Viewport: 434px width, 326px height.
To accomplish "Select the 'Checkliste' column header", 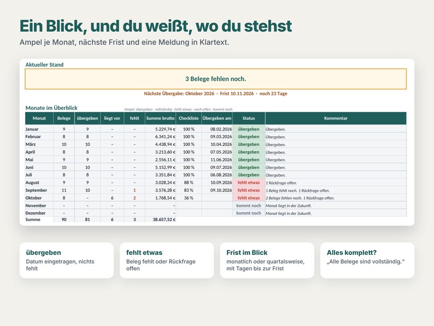I will click(189, 118).
